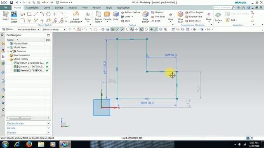Toggle the Sketch (2) checkbox
This screenshot has width=264, height=148.
coord(15,70)
